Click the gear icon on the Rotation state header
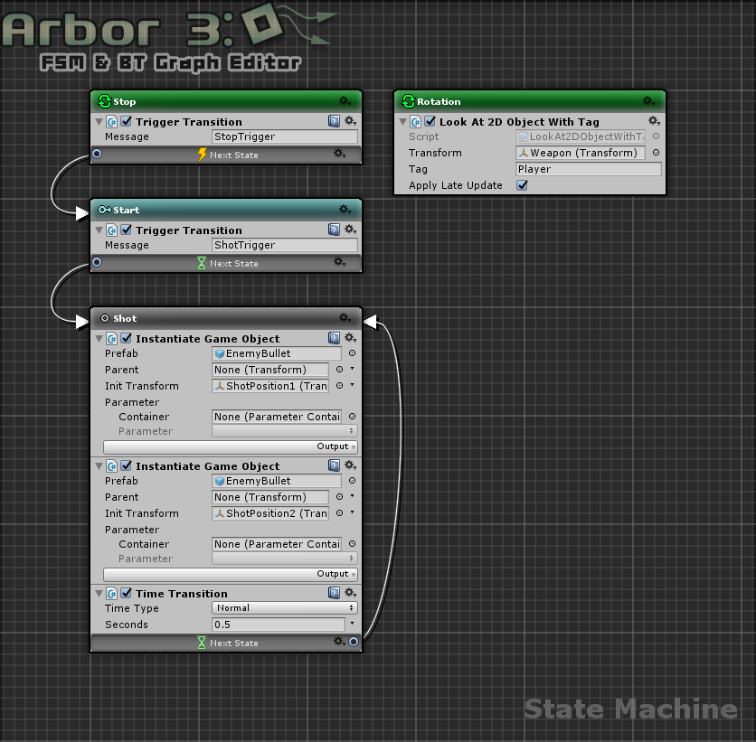The height and width of the screenshot is (742, 756). [648, 100]
